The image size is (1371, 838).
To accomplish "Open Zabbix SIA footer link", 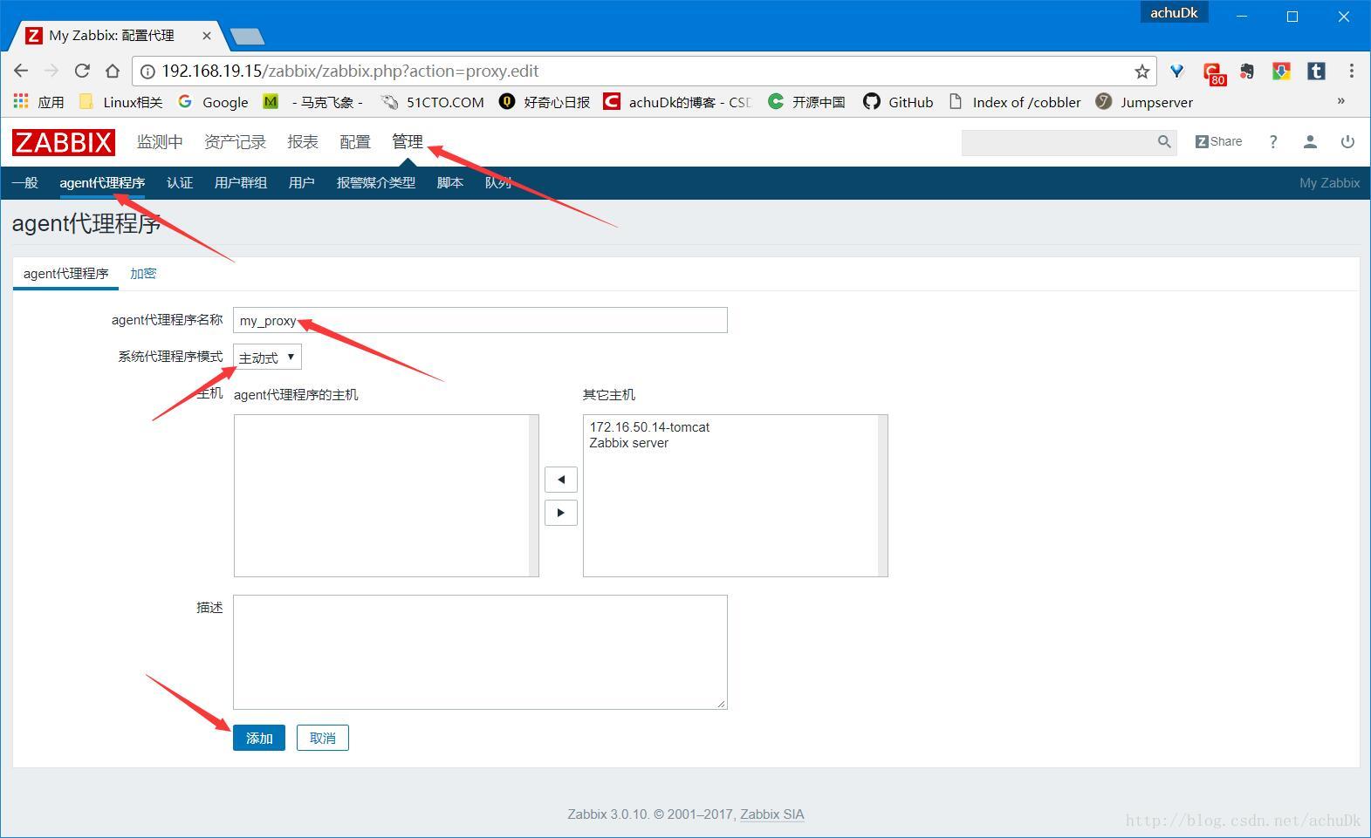I will (x=772, y=814).
